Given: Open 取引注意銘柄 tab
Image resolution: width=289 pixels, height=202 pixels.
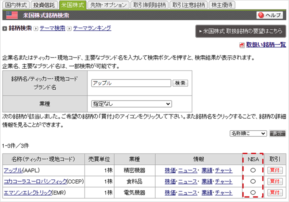Looking at the screenshot, I should [189, 5].
